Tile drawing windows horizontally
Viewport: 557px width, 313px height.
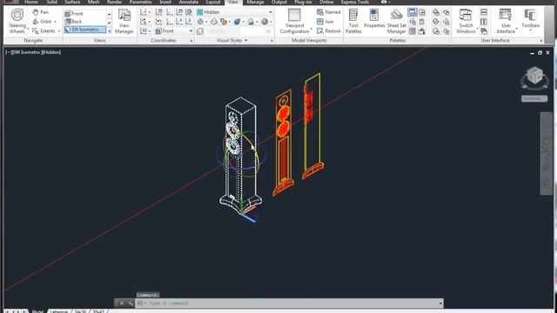tap(484, 12)
